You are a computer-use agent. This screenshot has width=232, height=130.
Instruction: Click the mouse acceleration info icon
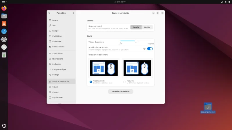point(144,49)
